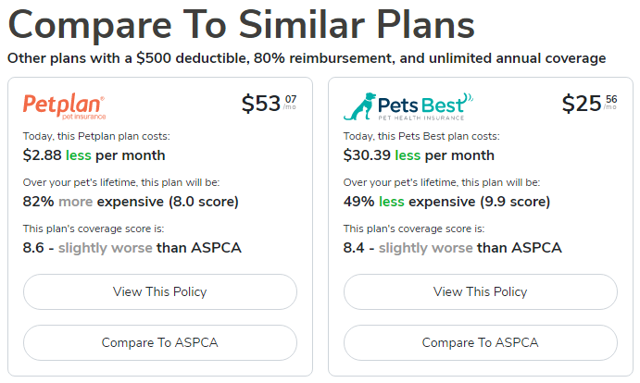Click the 8.4 coverage score line
This screenshot has width=640, height=383.
pyautogui.click(x=452, y=247)
